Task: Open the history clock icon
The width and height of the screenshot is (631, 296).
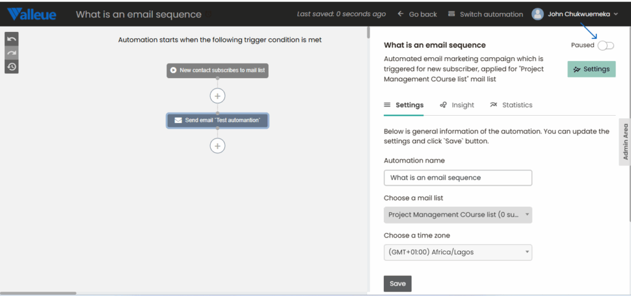Action: [12, 66]
